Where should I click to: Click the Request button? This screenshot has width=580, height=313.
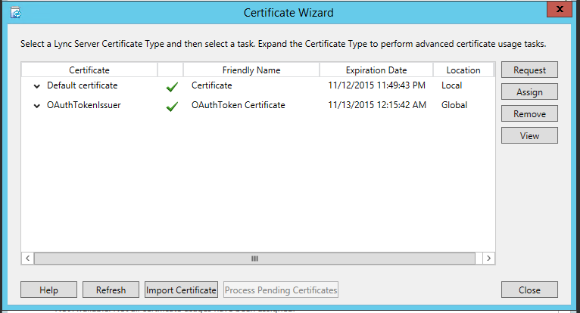click(x=529, y=70)
